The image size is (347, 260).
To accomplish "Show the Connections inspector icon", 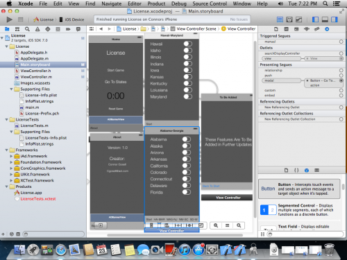I will tap(327, 29).
